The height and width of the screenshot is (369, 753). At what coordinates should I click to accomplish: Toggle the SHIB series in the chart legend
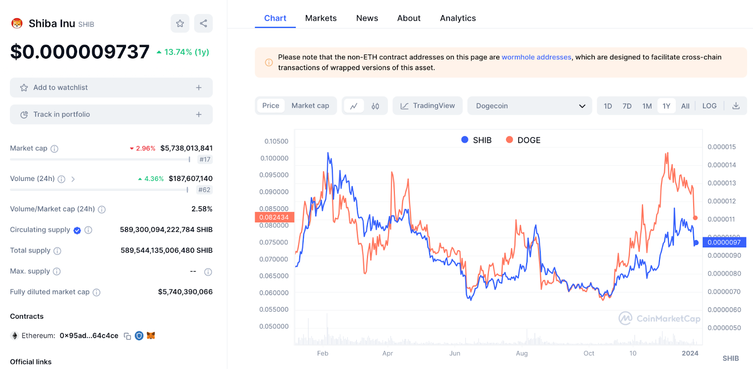476,140
